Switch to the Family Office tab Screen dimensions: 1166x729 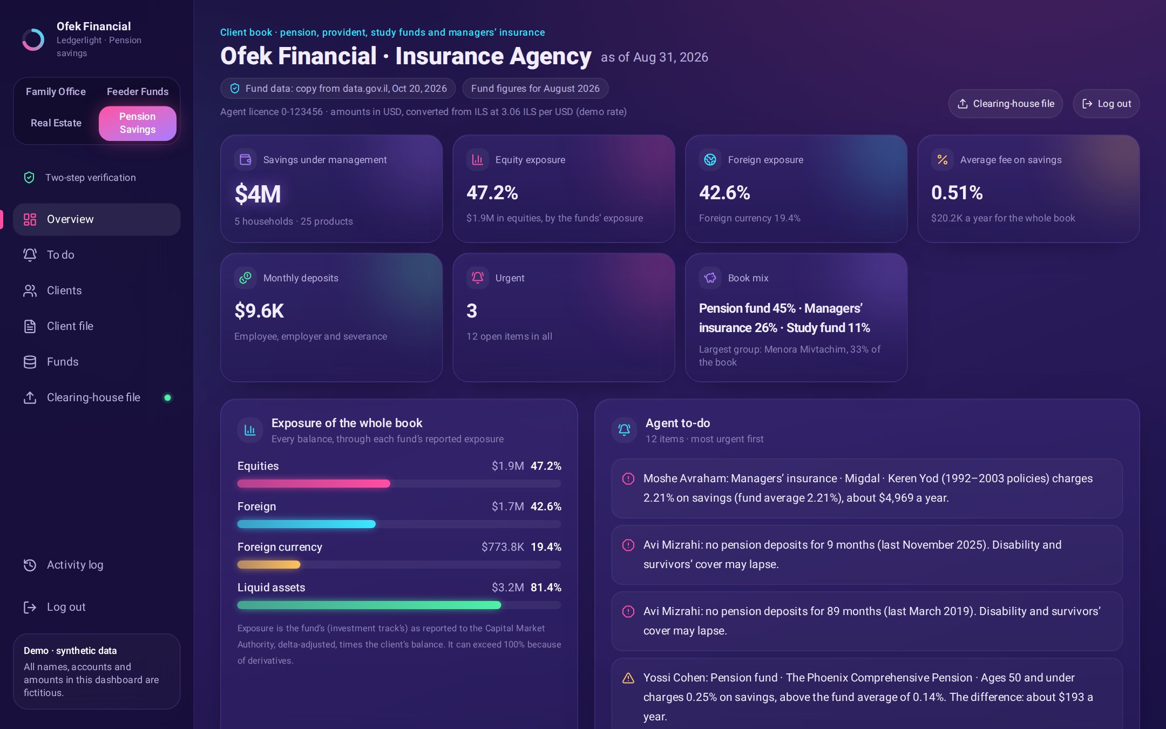tap(56, 92)
